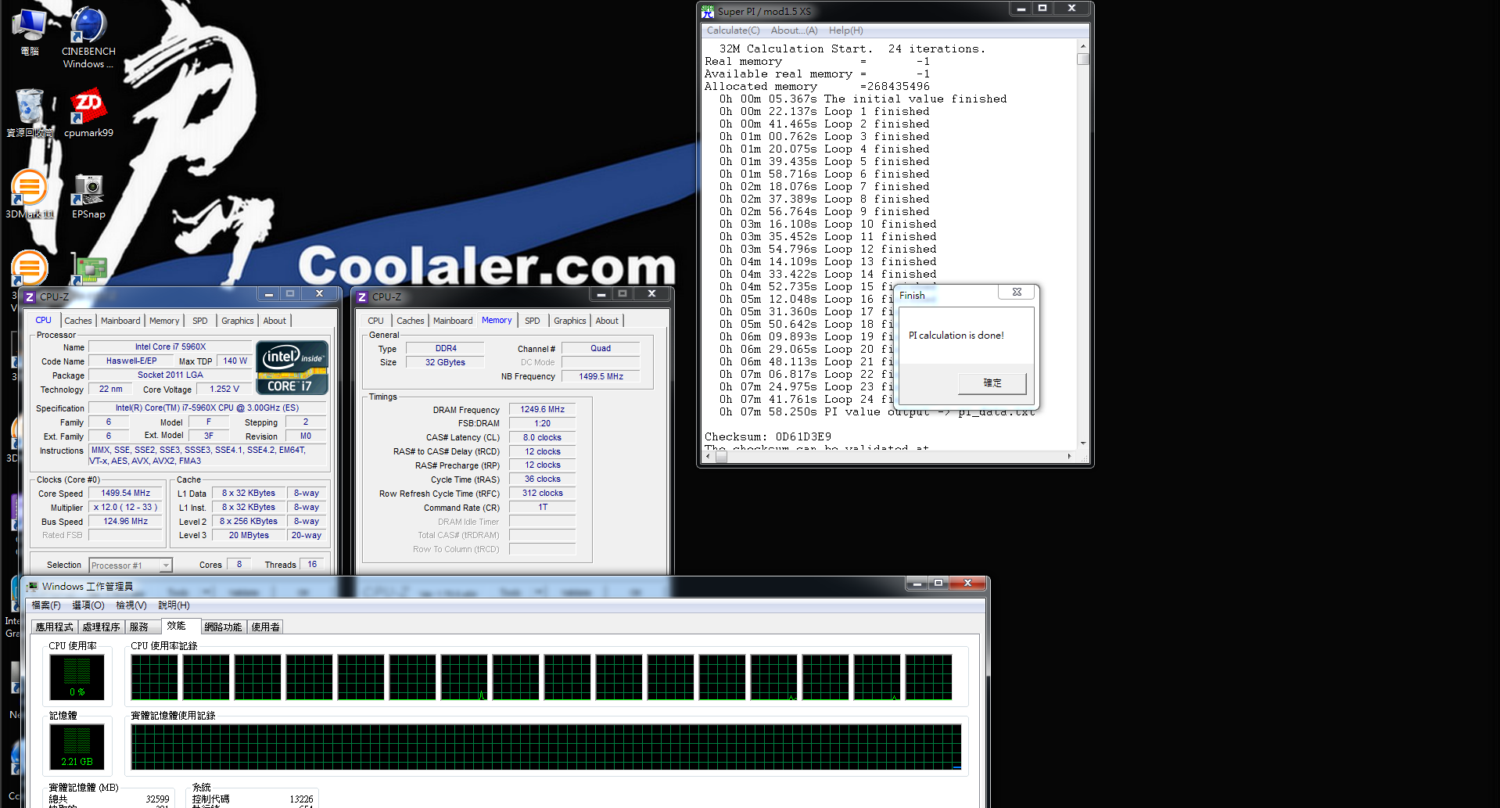Switch to Graphics tab in left CPU-Z
1500x808 pixels.
click(238, 321)
